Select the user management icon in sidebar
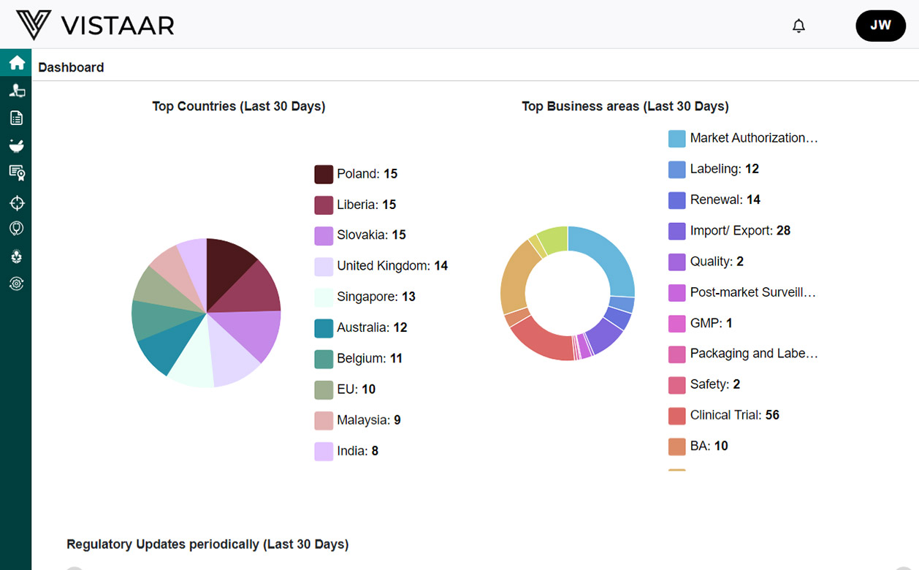This screenshot has width=919, height=570. [x=16, y=90]
